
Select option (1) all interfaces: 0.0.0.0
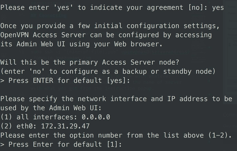[55, 117]
